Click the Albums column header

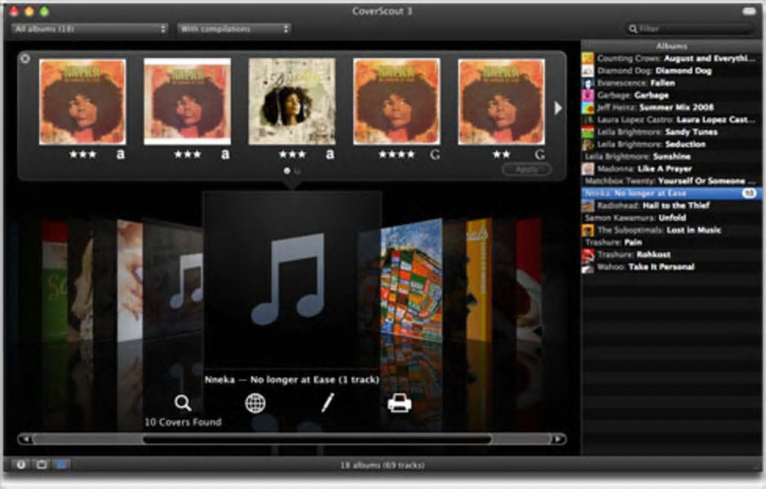pos(671,46)
